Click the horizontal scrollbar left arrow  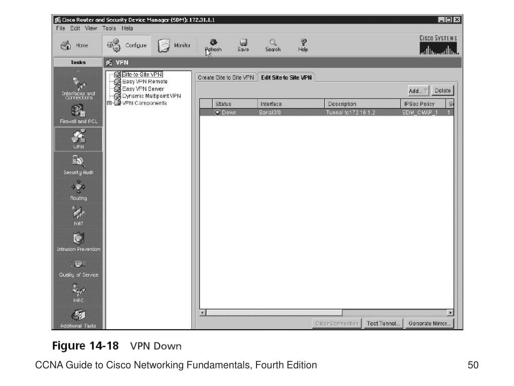click(x=203, y=313)
